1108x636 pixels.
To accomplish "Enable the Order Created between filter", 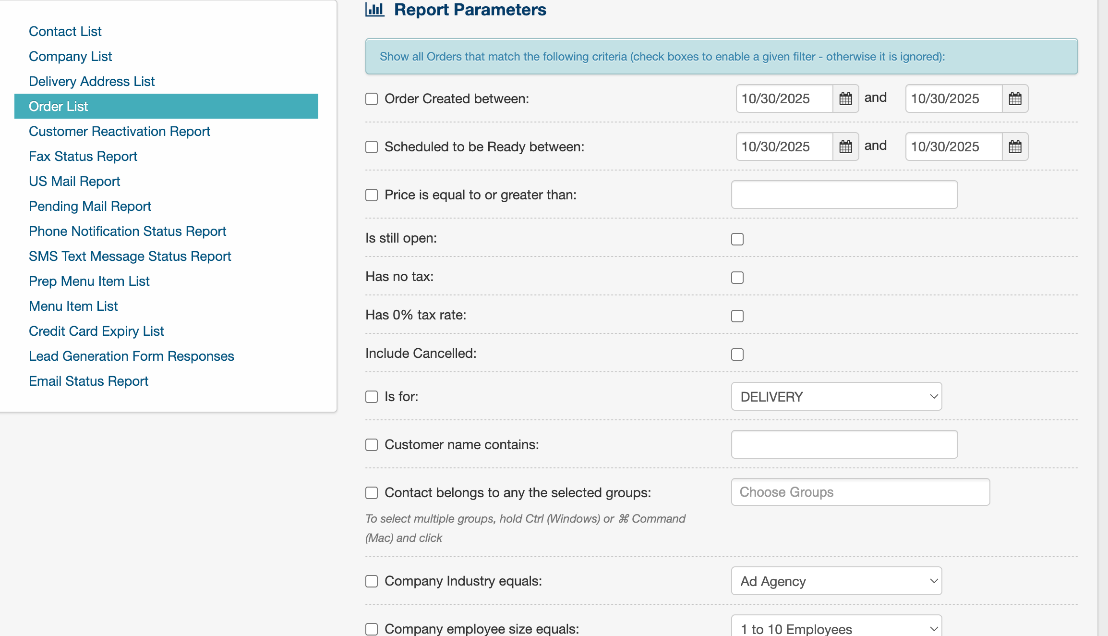I will pyautogui.click(x=372, y=99).
